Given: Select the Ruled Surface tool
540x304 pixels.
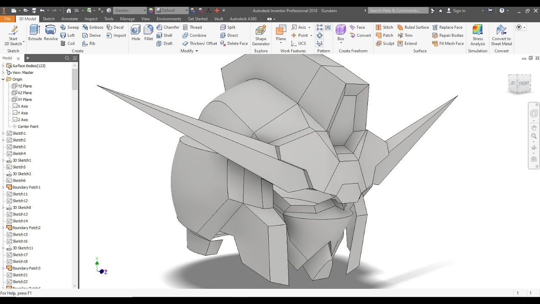Looking at the screenshot, I should (x=413, y=27).
